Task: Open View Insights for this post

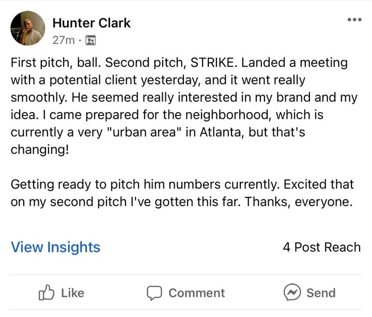Action: coord(55,247)
